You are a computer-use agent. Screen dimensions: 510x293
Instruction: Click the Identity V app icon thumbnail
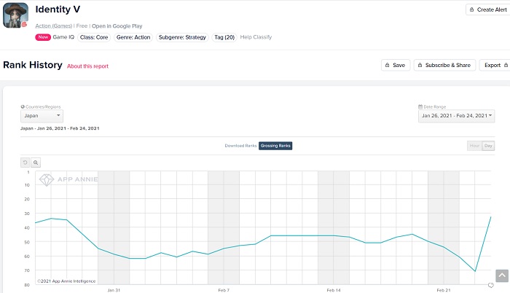click(15, 15)
